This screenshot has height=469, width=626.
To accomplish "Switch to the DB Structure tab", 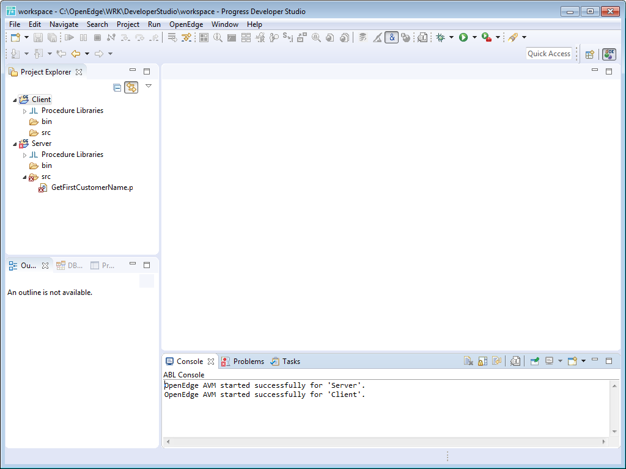I will click(70, 266).
